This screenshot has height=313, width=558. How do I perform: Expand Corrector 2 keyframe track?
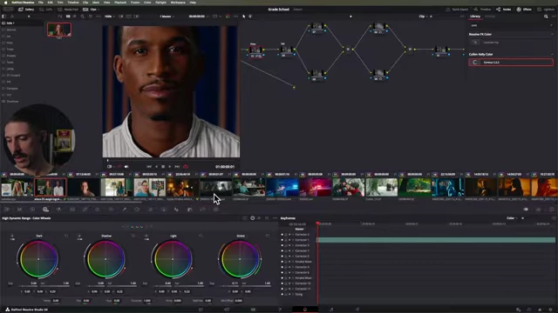pyautogui.click(x=293, y=235)
